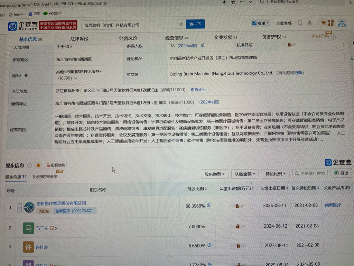Click the 查一下 search button

tap(195, 24)
